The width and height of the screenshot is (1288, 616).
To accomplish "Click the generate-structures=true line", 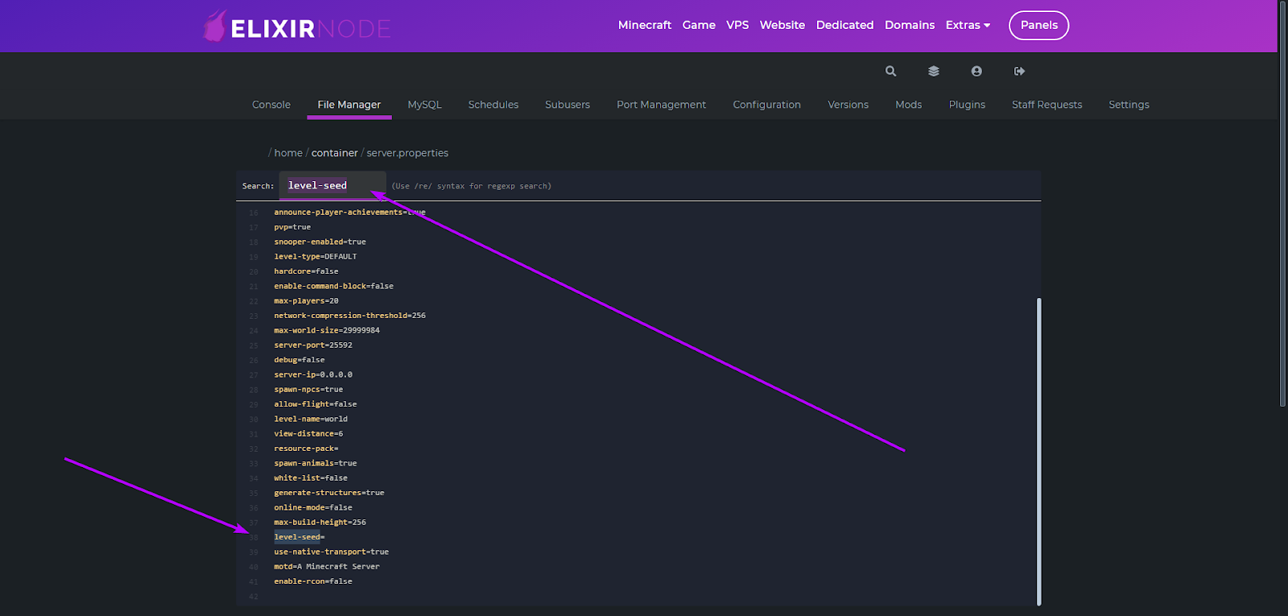I will tap(329, 493).
